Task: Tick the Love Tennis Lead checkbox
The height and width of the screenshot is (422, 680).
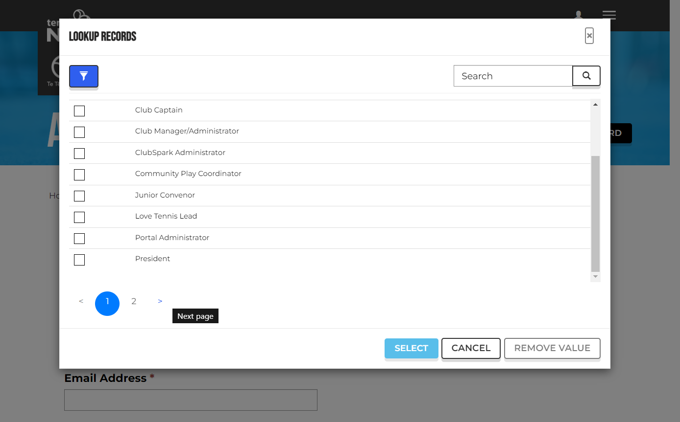Action: [x=79, y=217]
